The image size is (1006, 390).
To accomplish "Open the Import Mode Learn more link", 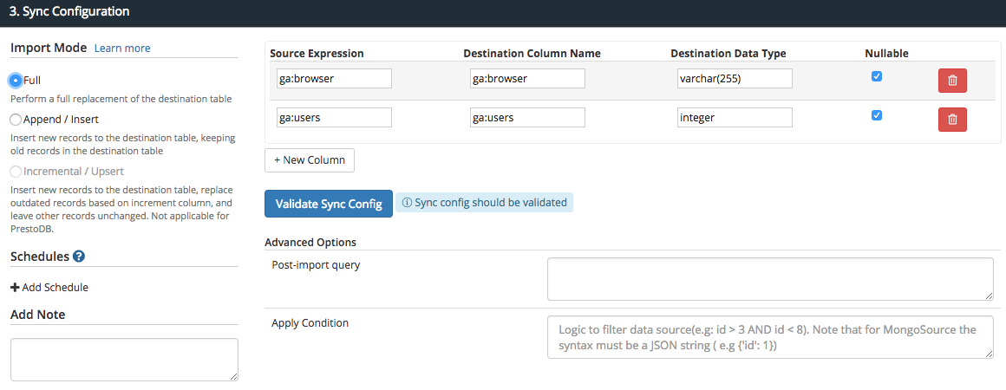I will point(122,49).
